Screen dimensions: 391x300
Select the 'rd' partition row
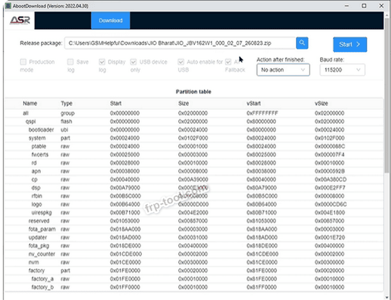[x=194, y=163]
